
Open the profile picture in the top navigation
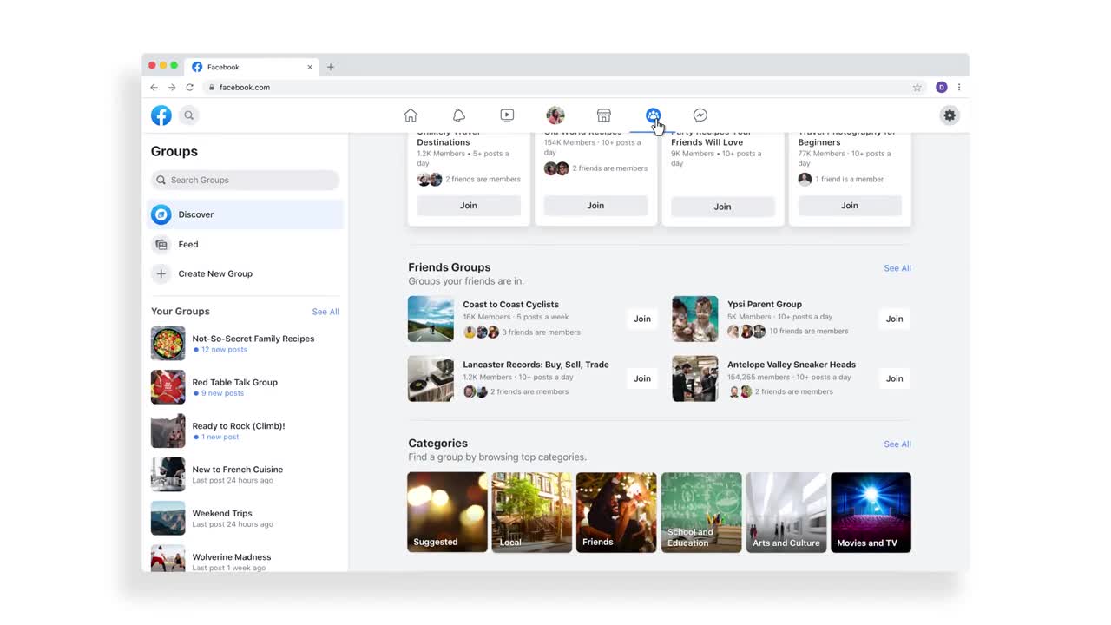(x=555, y=115)
